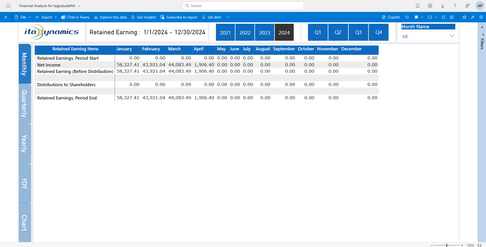Switch to the Chart tab
The width and height of the screenshot is (486, 247).
tap(25, 223)
